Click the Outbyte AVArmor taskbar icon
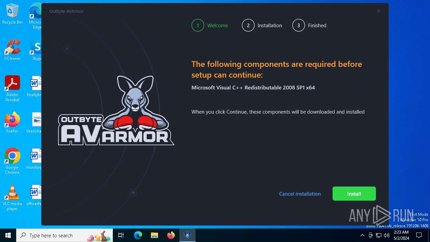This screenshot has height=242, width=430. coord(187,235)
